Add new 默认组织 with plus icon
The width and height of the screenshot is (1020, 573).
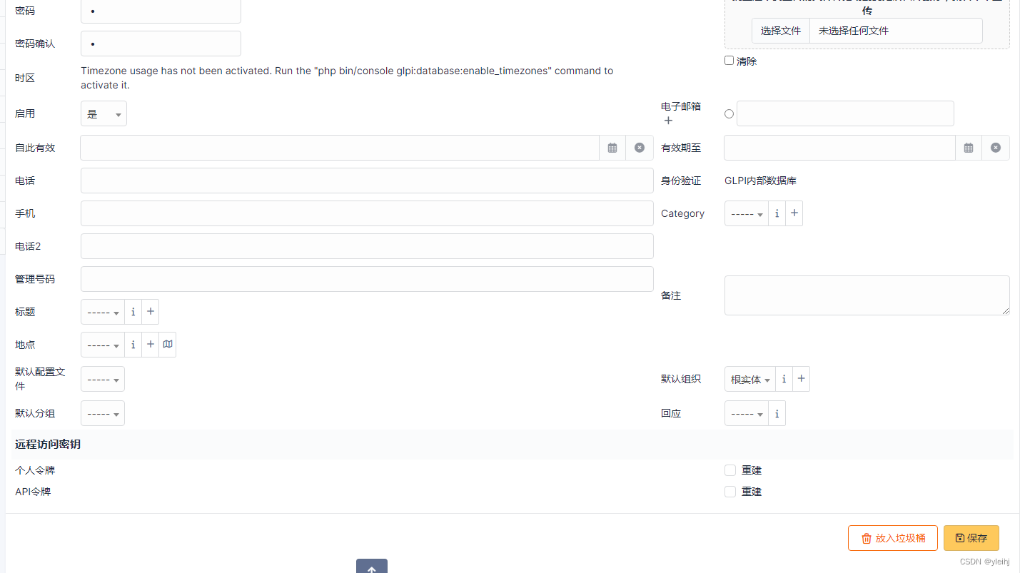[x=802, y=379]
